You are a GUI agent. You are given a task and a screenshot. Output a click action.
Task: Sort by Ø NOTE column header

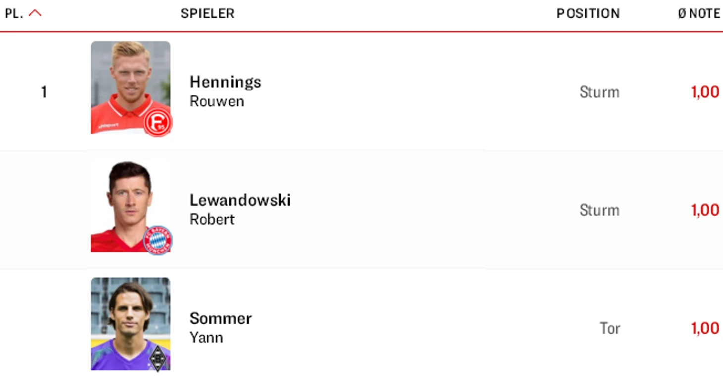699,13
